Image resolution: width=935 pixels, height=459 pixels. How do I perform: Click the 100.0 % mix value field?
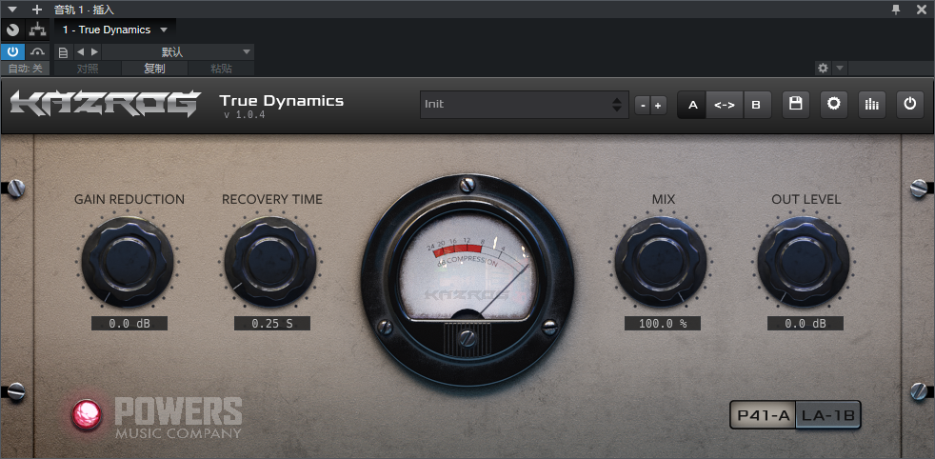(663, 323)
